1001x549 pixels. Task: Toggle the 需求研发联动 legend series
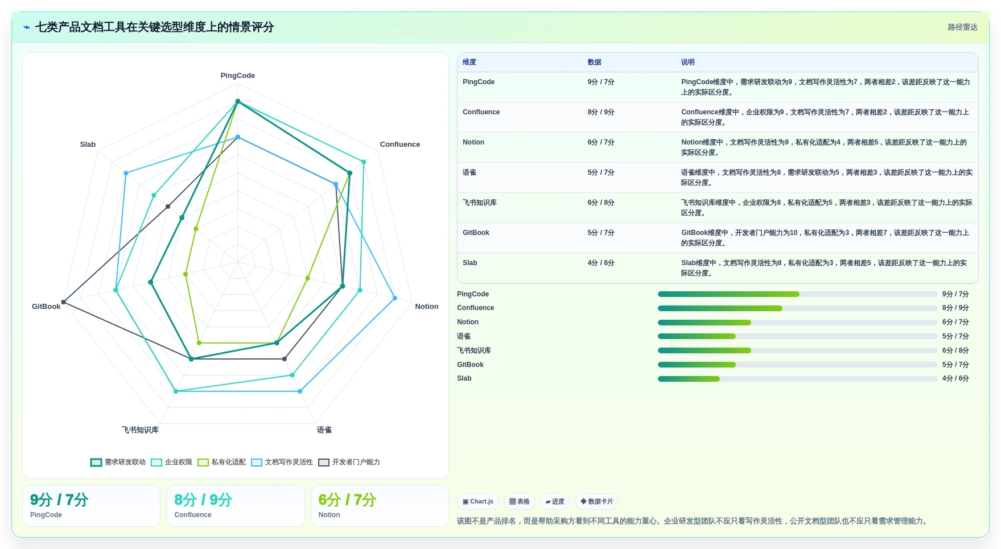click(x=118, y=462)
